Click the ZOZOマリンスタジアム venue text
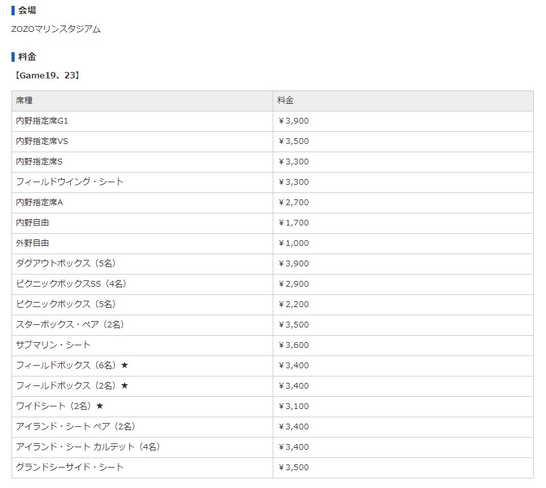The height and width of the screenshot is (488, 546). tap(55, 29)
